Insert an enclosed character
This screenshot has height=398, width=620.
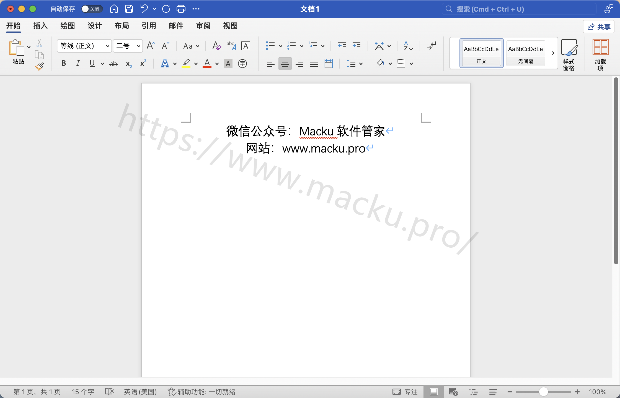click(x=242, y=64)
